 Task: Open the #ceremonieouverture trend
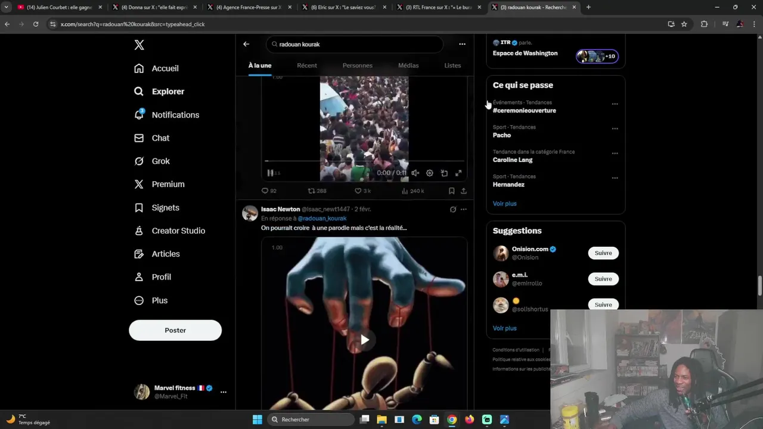pyautogui.click(x=524, y=111)
